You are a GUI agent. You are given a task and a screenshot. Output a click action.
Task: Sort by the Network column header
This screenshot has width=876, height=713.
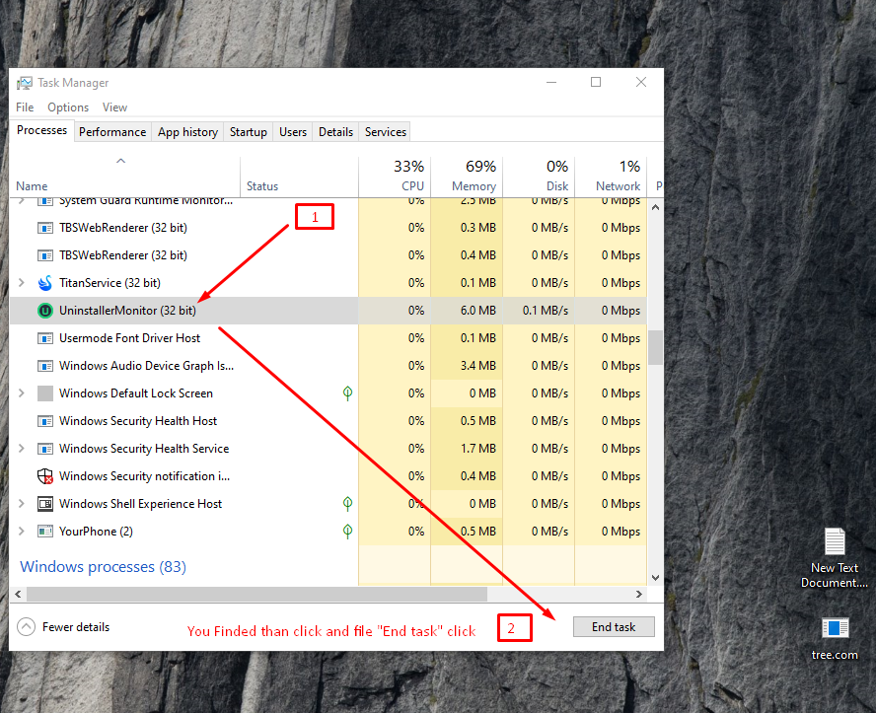pyautogui.click(x=611, y=177)
